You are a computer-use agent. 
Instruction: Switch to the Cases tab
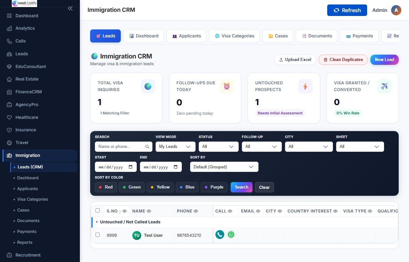[278, 36]
